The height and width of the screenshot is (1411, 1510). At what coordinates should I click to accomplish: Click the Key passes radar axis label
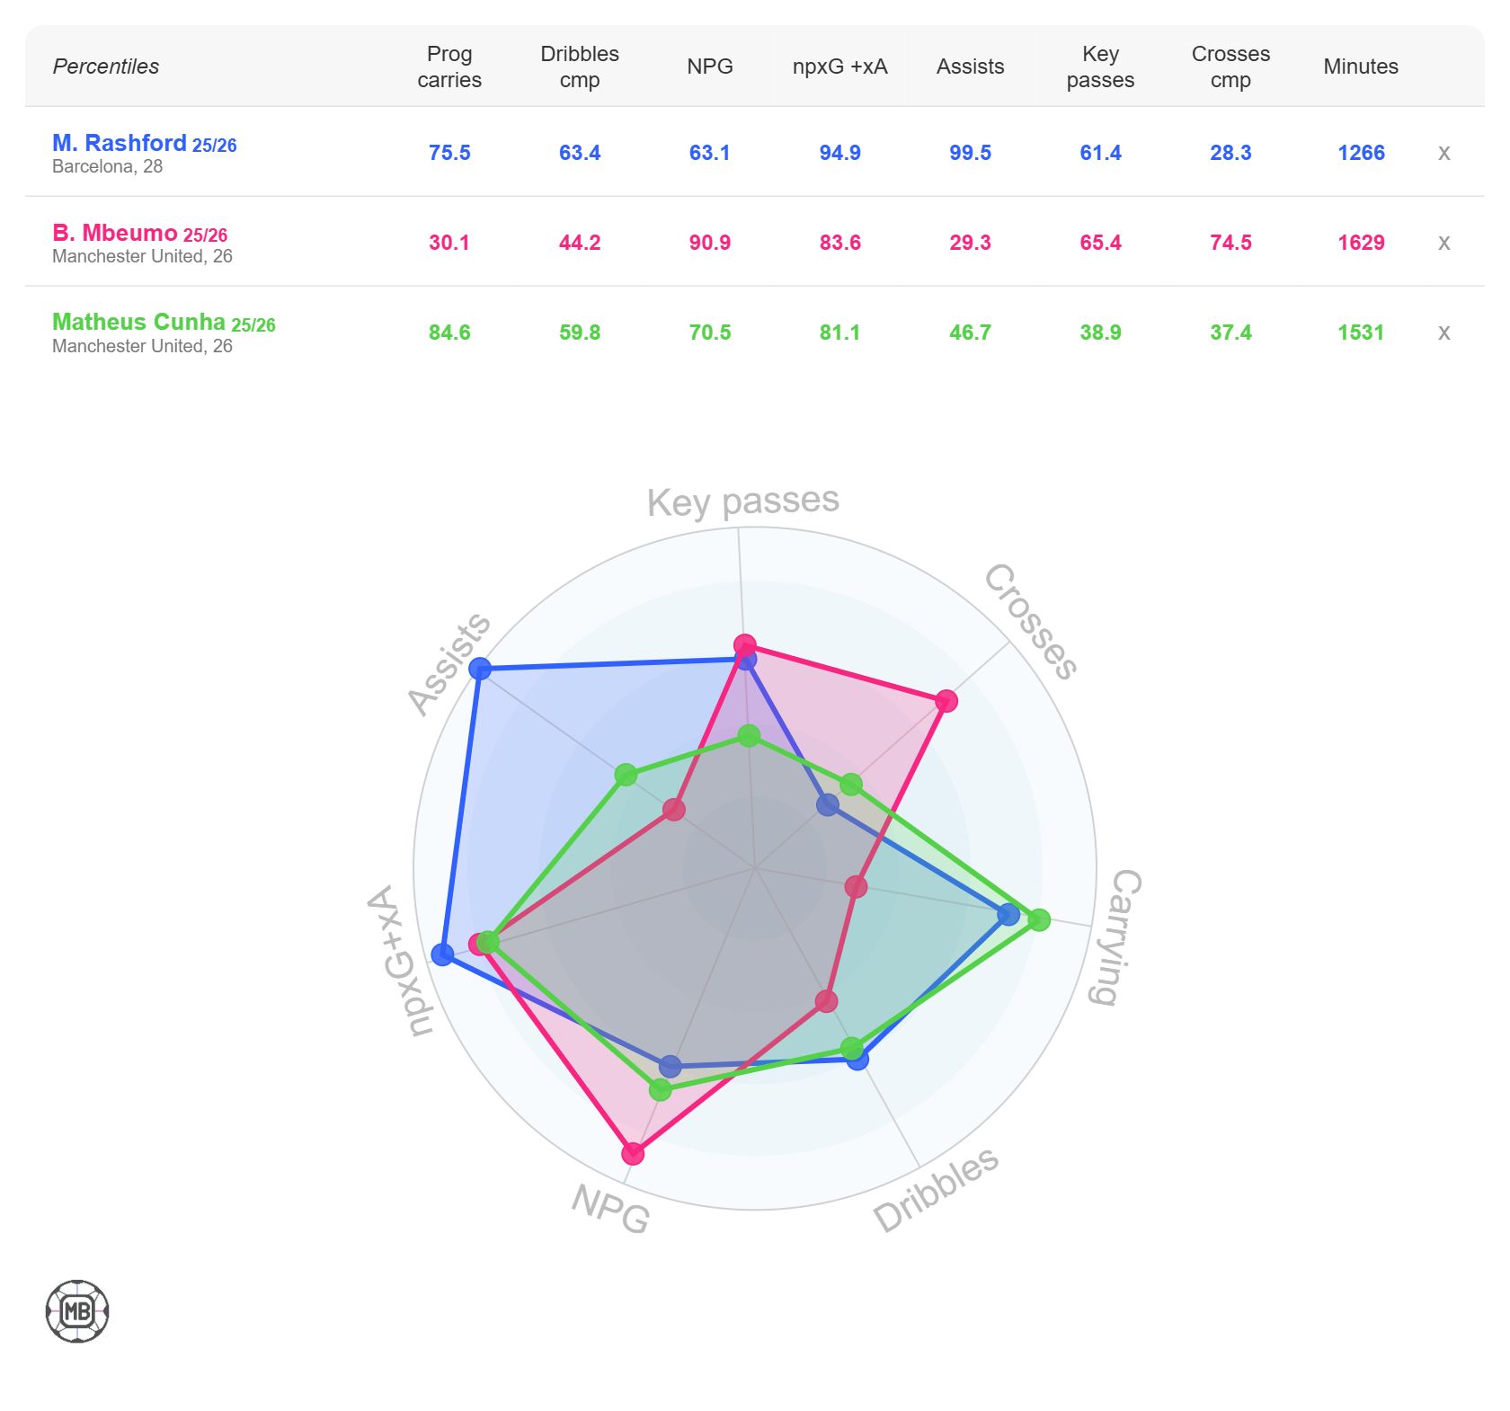point(742,501)
